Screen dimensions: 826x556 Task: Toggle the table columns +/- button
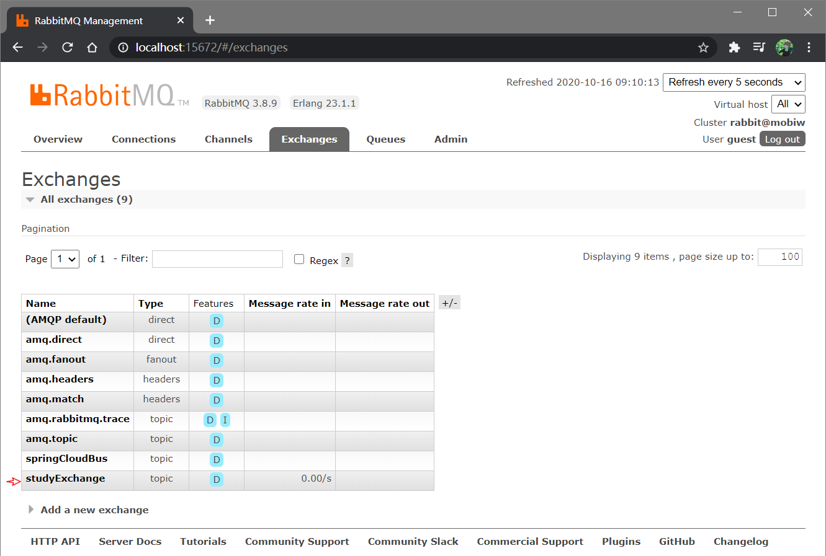(x=449, y=303)
